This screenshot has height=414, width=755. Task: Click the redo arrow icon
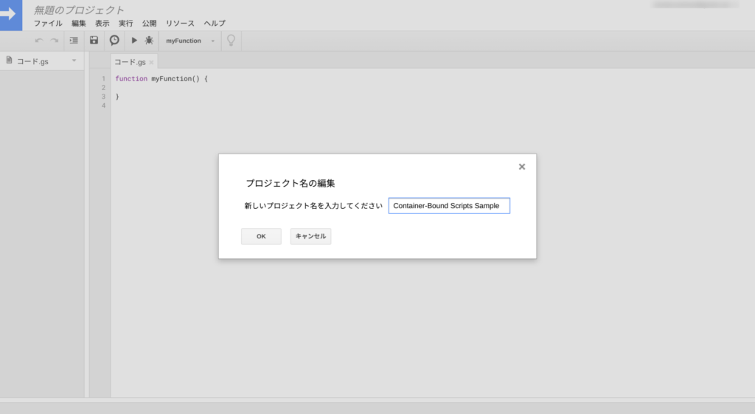tap(55, 41)
